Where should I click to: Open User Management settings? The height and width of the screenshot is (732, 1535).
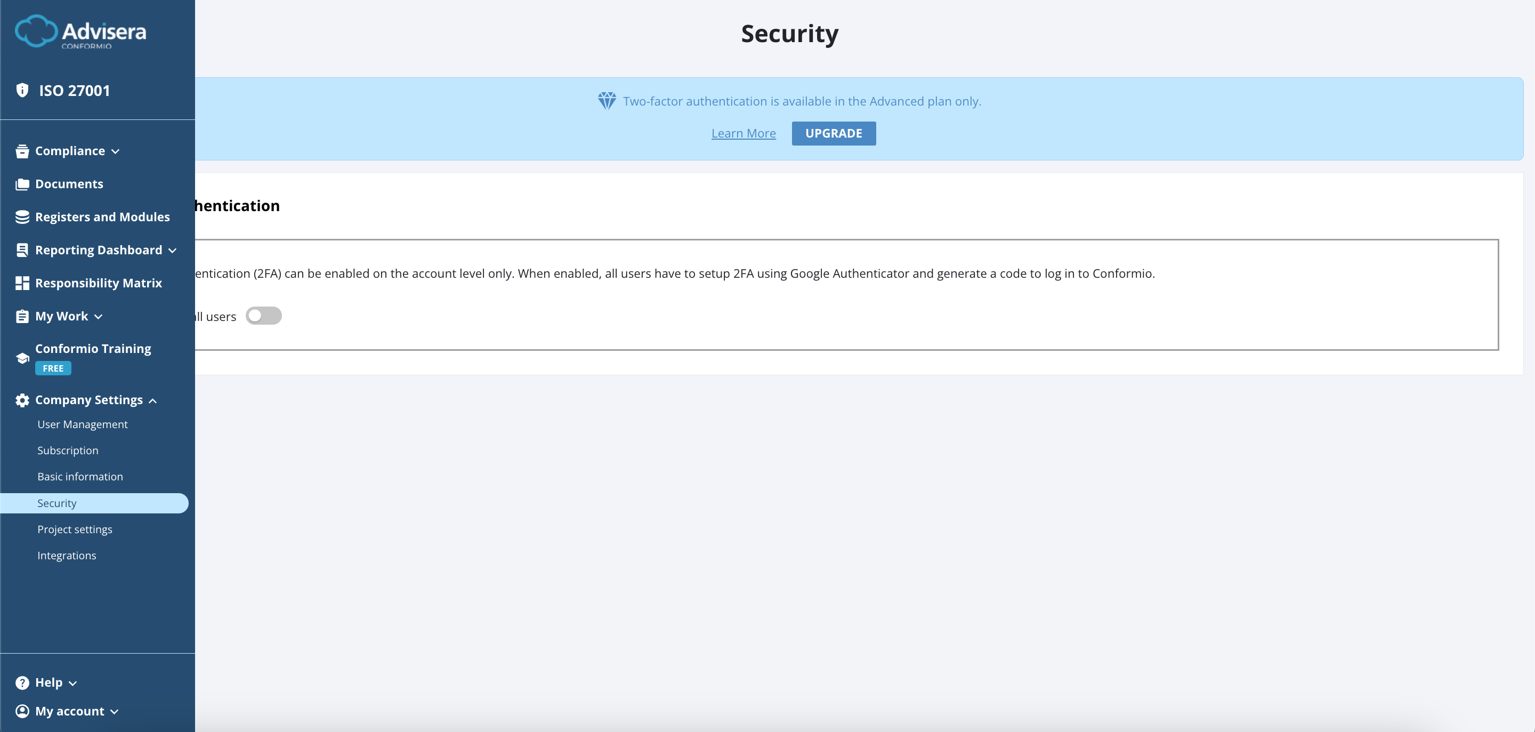click(82, 424)
